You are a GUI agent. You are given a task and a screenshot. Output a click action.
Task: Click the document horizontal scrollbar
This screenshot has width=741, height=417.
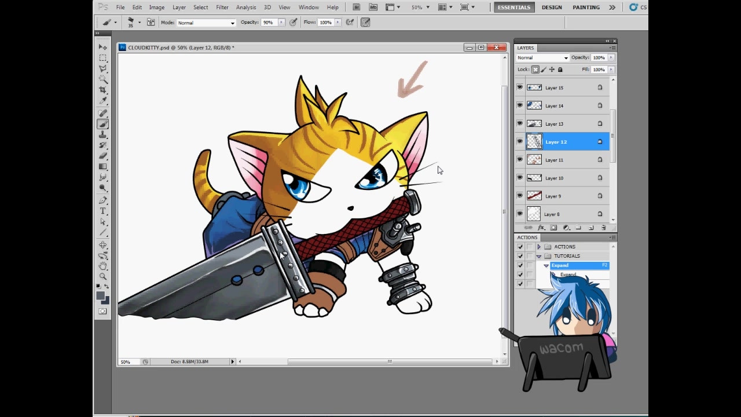[x=390, y=361]
